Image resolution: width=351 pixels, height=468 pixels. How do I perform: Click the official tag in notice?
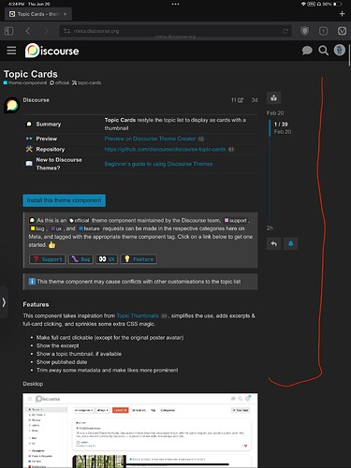coord(80,220)
